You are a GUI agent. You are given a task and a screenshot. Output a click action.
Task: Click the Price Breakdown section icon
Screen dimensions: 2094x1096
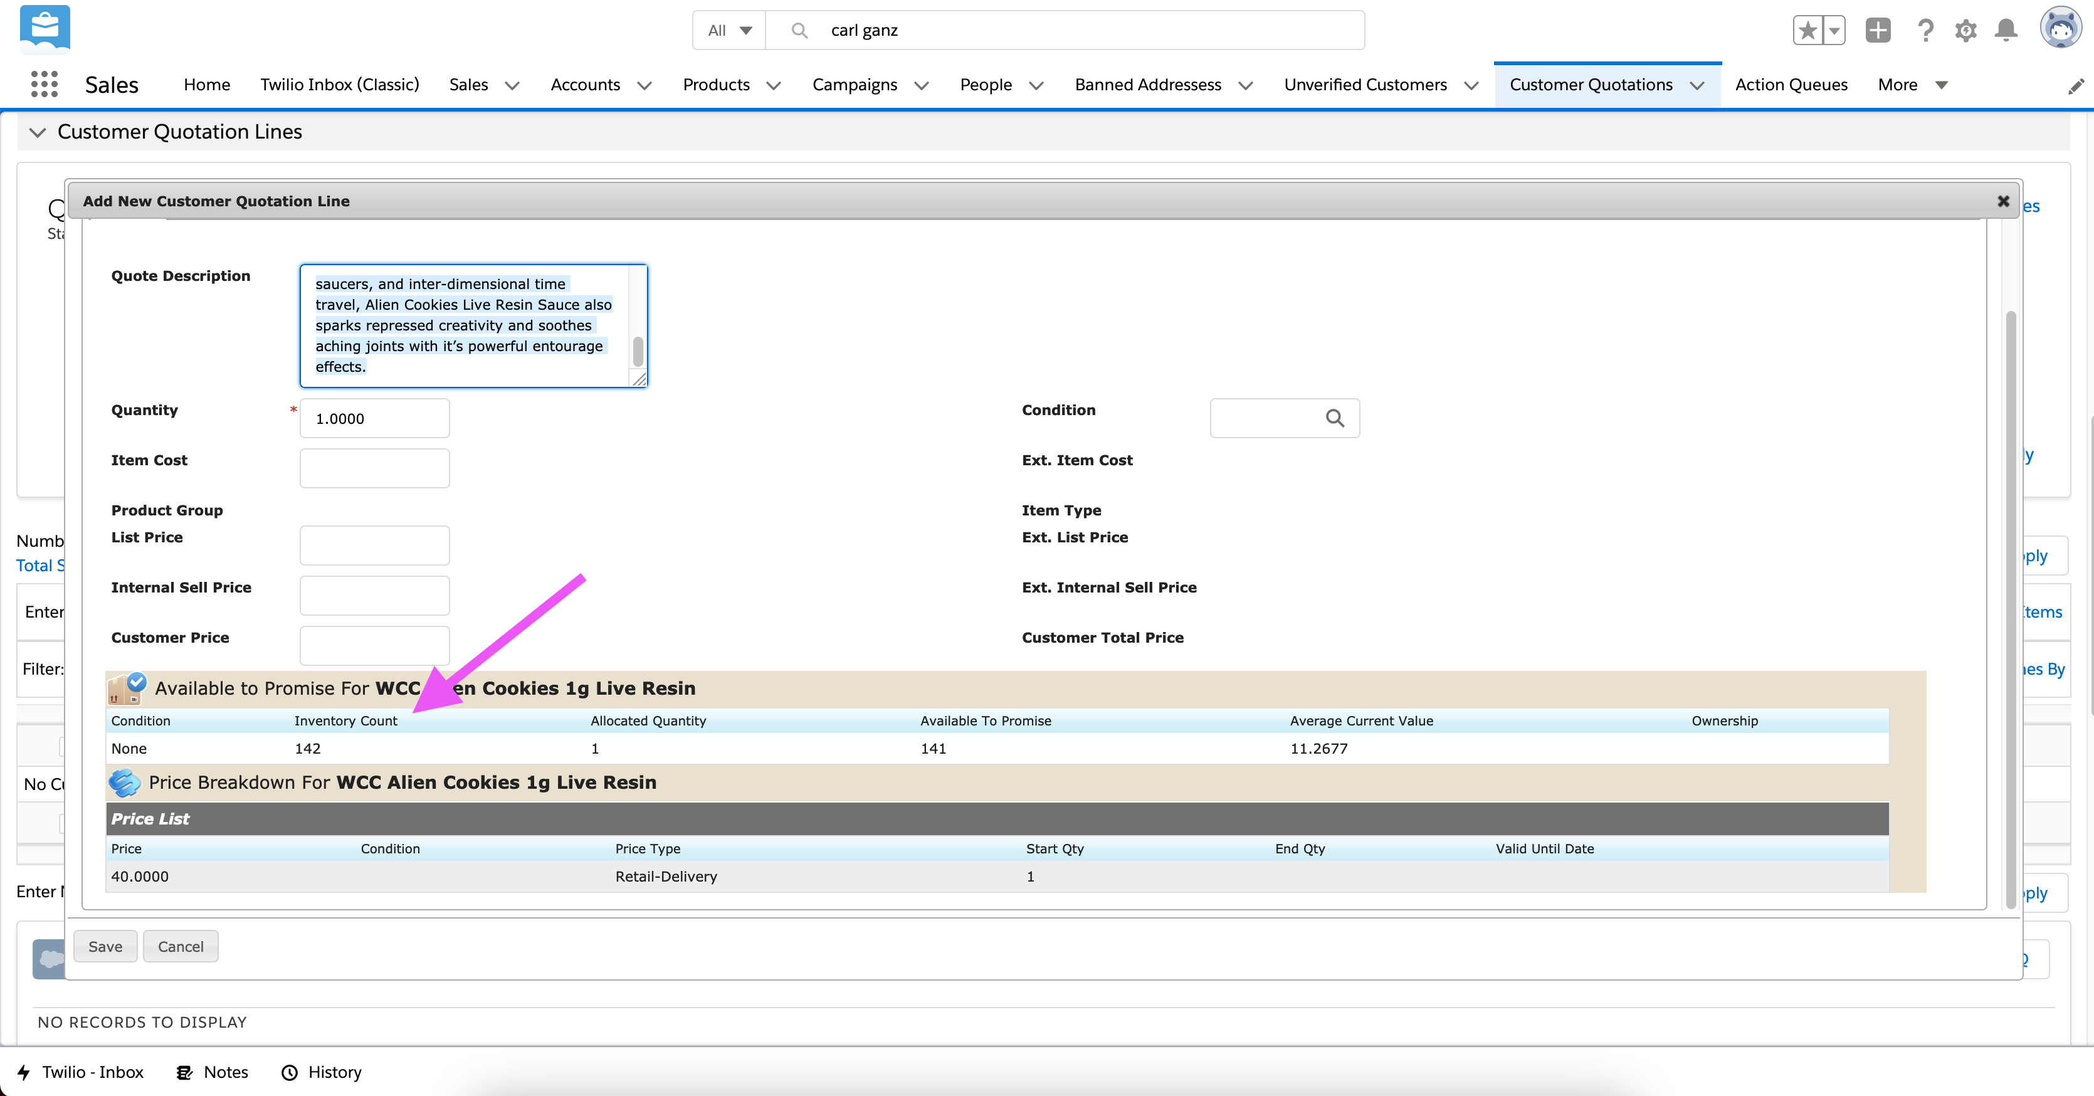coord(124,782)
